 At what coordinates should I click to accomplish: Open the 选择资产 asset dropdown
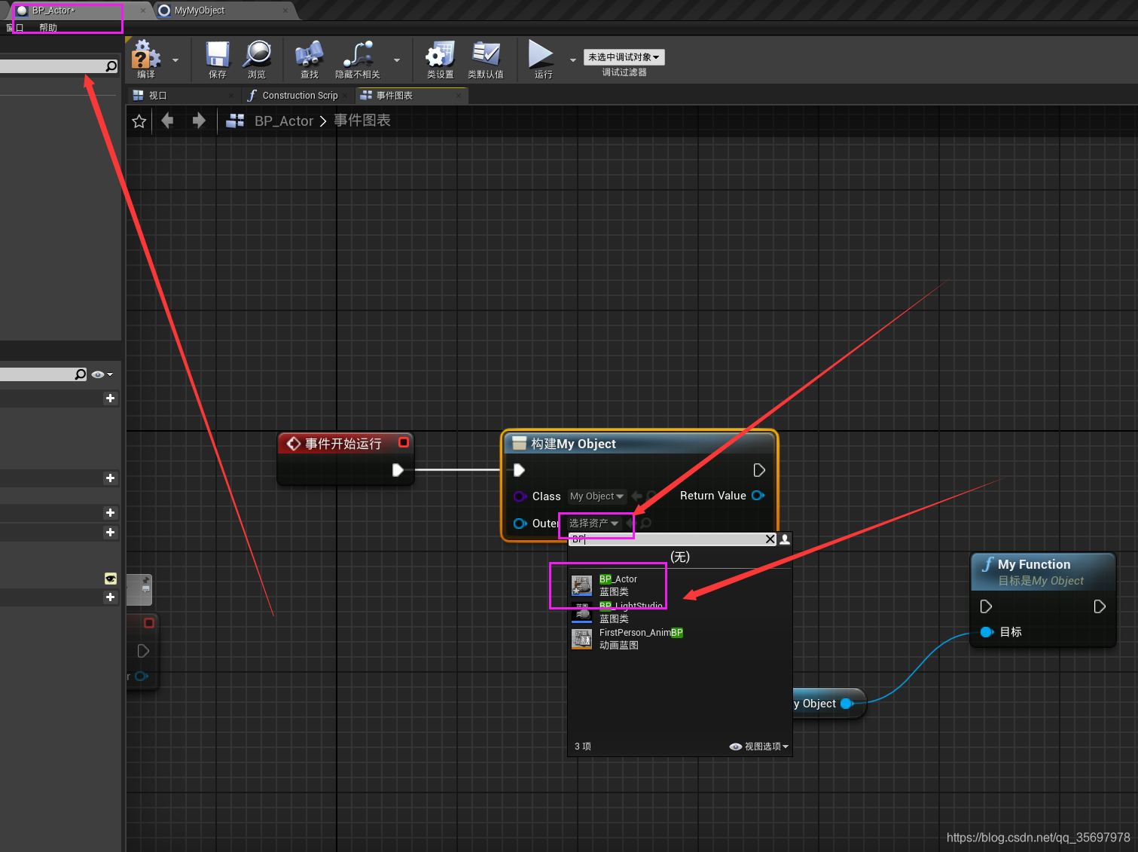click(594, 523)
